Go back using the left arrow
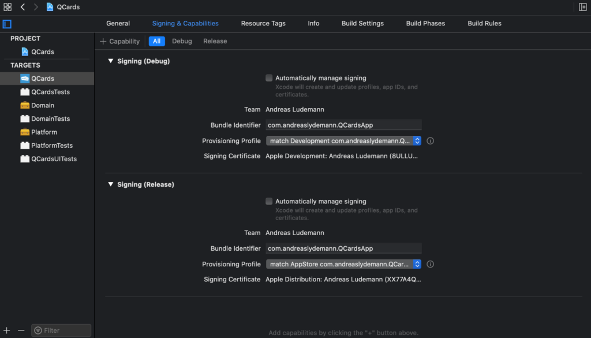Viewport: 591px width, 338px height. (23, 7)
